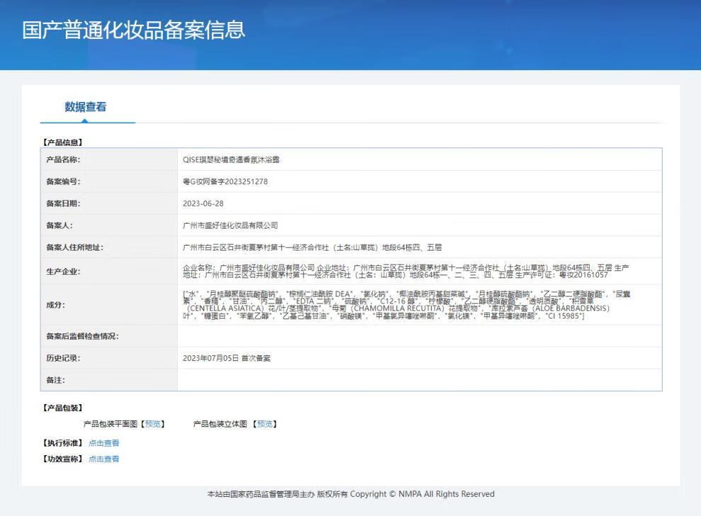Click the 生产企业 details text
Viewport: 701px width, 516px height.
(x=405, y=271)
